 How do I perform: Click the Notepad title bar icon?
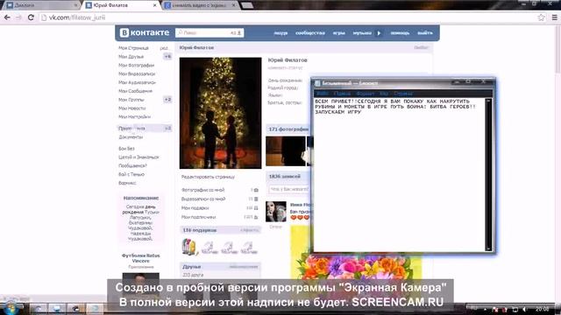[317, 83]
